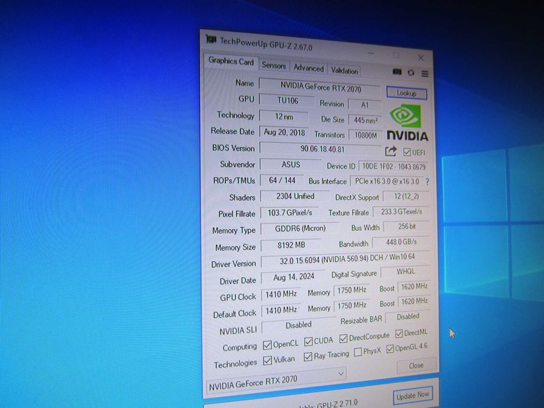Click the Die Size field 445 mm²

(x=366, y=121)
